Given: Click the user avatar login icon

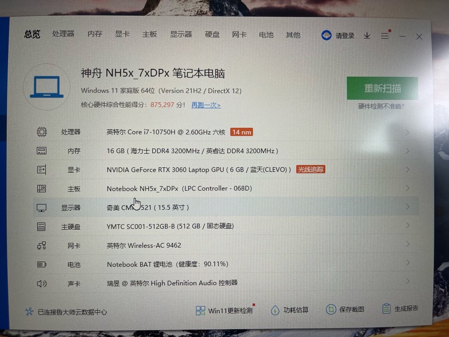Looking at the screenshot, I should coord(326,35).
